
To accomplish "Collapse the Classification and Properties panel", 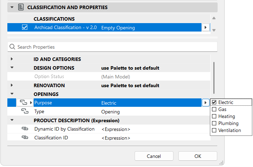I will coord(12,7).
